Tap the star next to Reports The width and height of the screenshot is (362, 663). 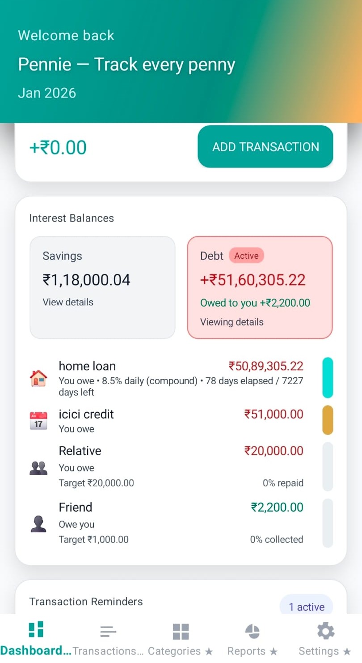click(274, 651)
